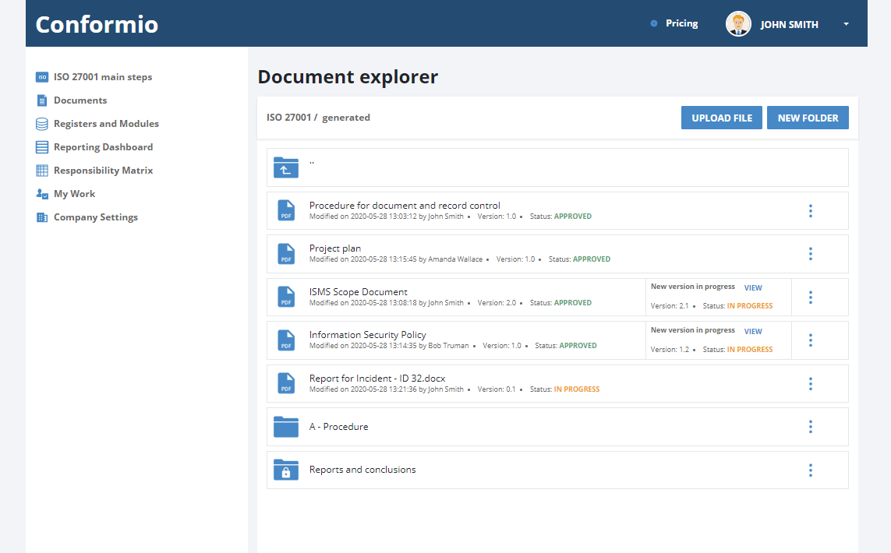891x553 pixels.
Task: Open three-dot menu for ISMS Scope Document
Action: (810, 298)
